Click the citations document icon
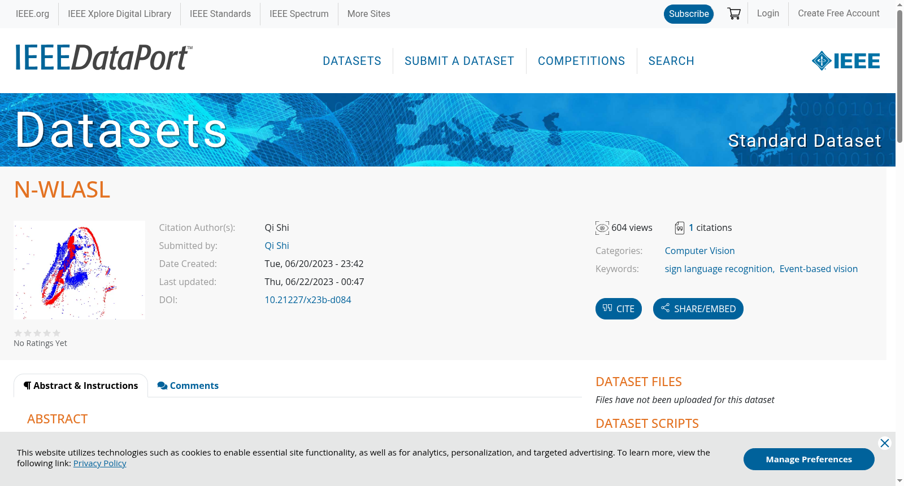The image size is (904, 486). [x=680, y=228]
